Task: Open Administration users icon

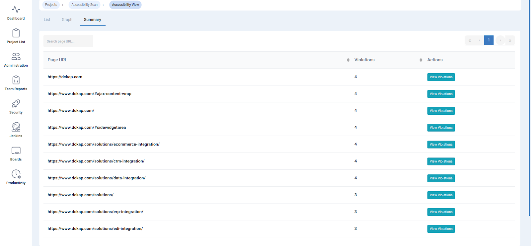Action: [16, 56]
